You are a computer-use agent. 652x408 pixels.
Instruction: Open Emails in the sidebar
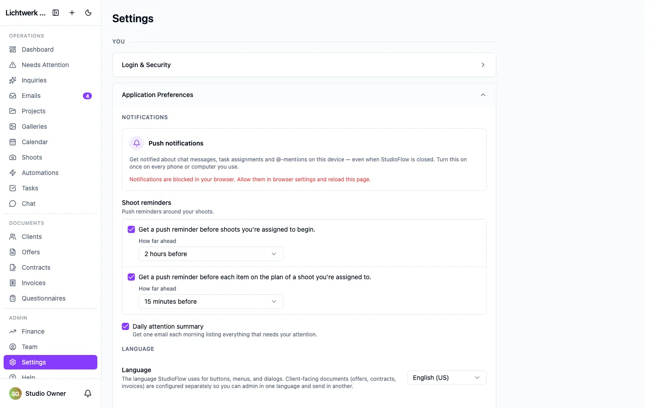point(50,96)
